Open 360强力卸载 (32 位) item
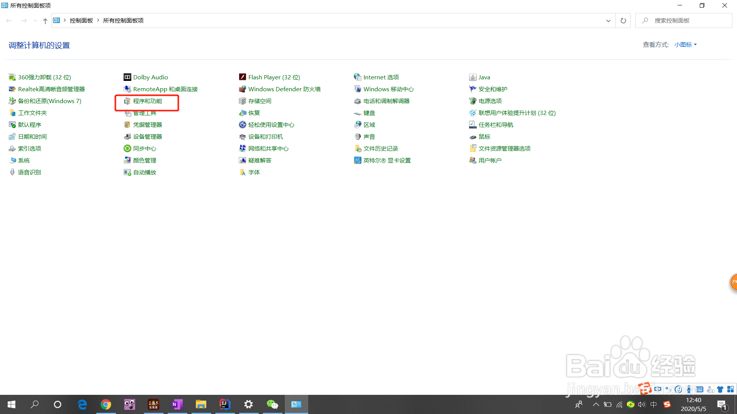737x414 pixels. tap(44, 77)
